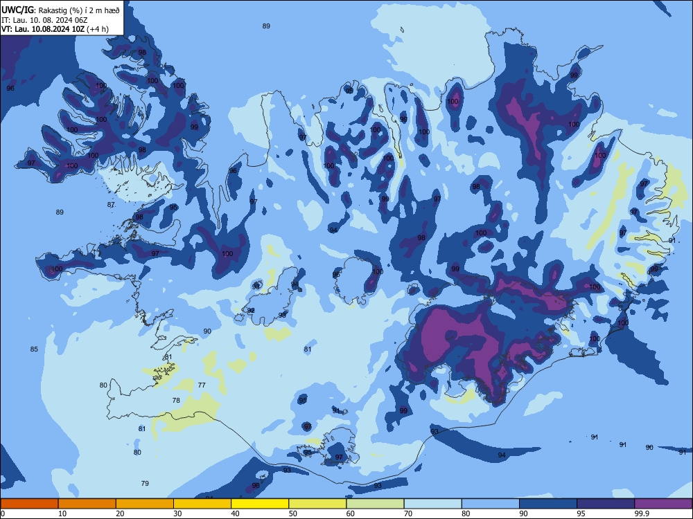Click the purple above-99.9 legend swatch
Screen dimensions: 693x519
[663, 504]
